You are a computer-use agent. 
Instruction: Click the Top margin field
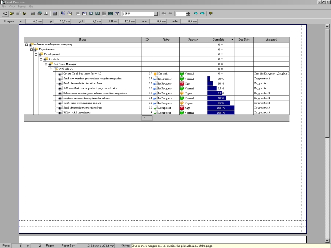(x=62, y=21)
